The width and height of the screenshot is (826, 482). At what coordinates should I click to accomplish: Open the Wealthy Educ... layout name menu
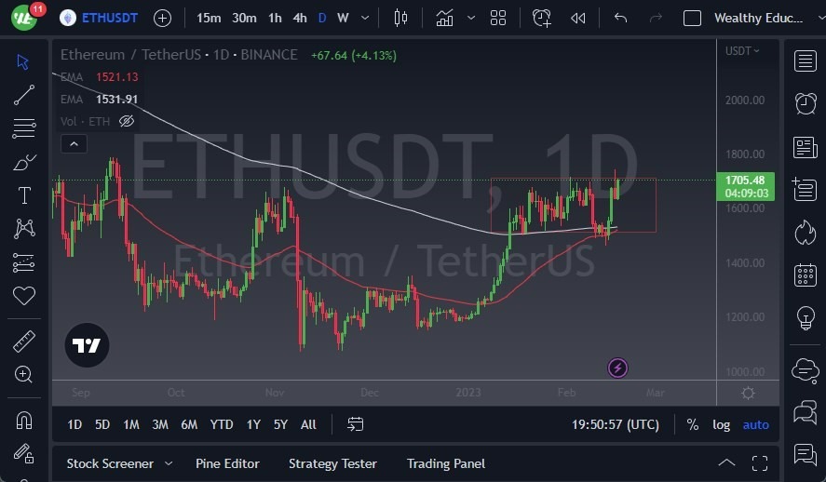coord(758,18)
